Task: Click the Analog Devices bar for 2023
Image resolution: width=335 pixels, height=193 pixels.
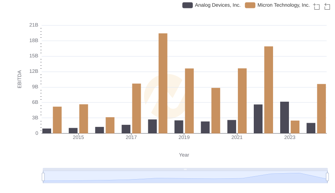Action: pos(284,117)
